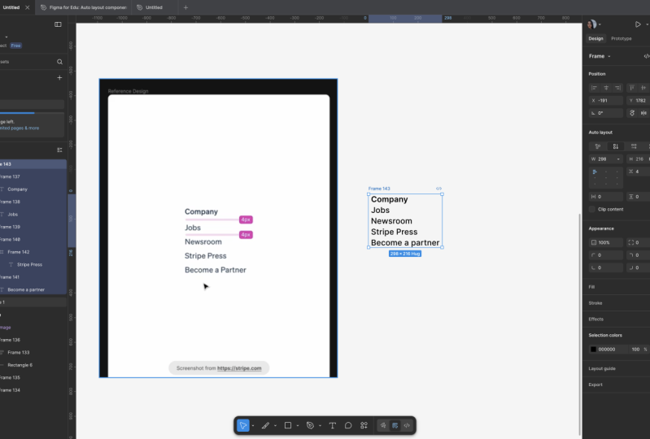The height and width of the screenshot is (439, 650).
Task: Select the Frame 142 layer
Action: [18, 252]
